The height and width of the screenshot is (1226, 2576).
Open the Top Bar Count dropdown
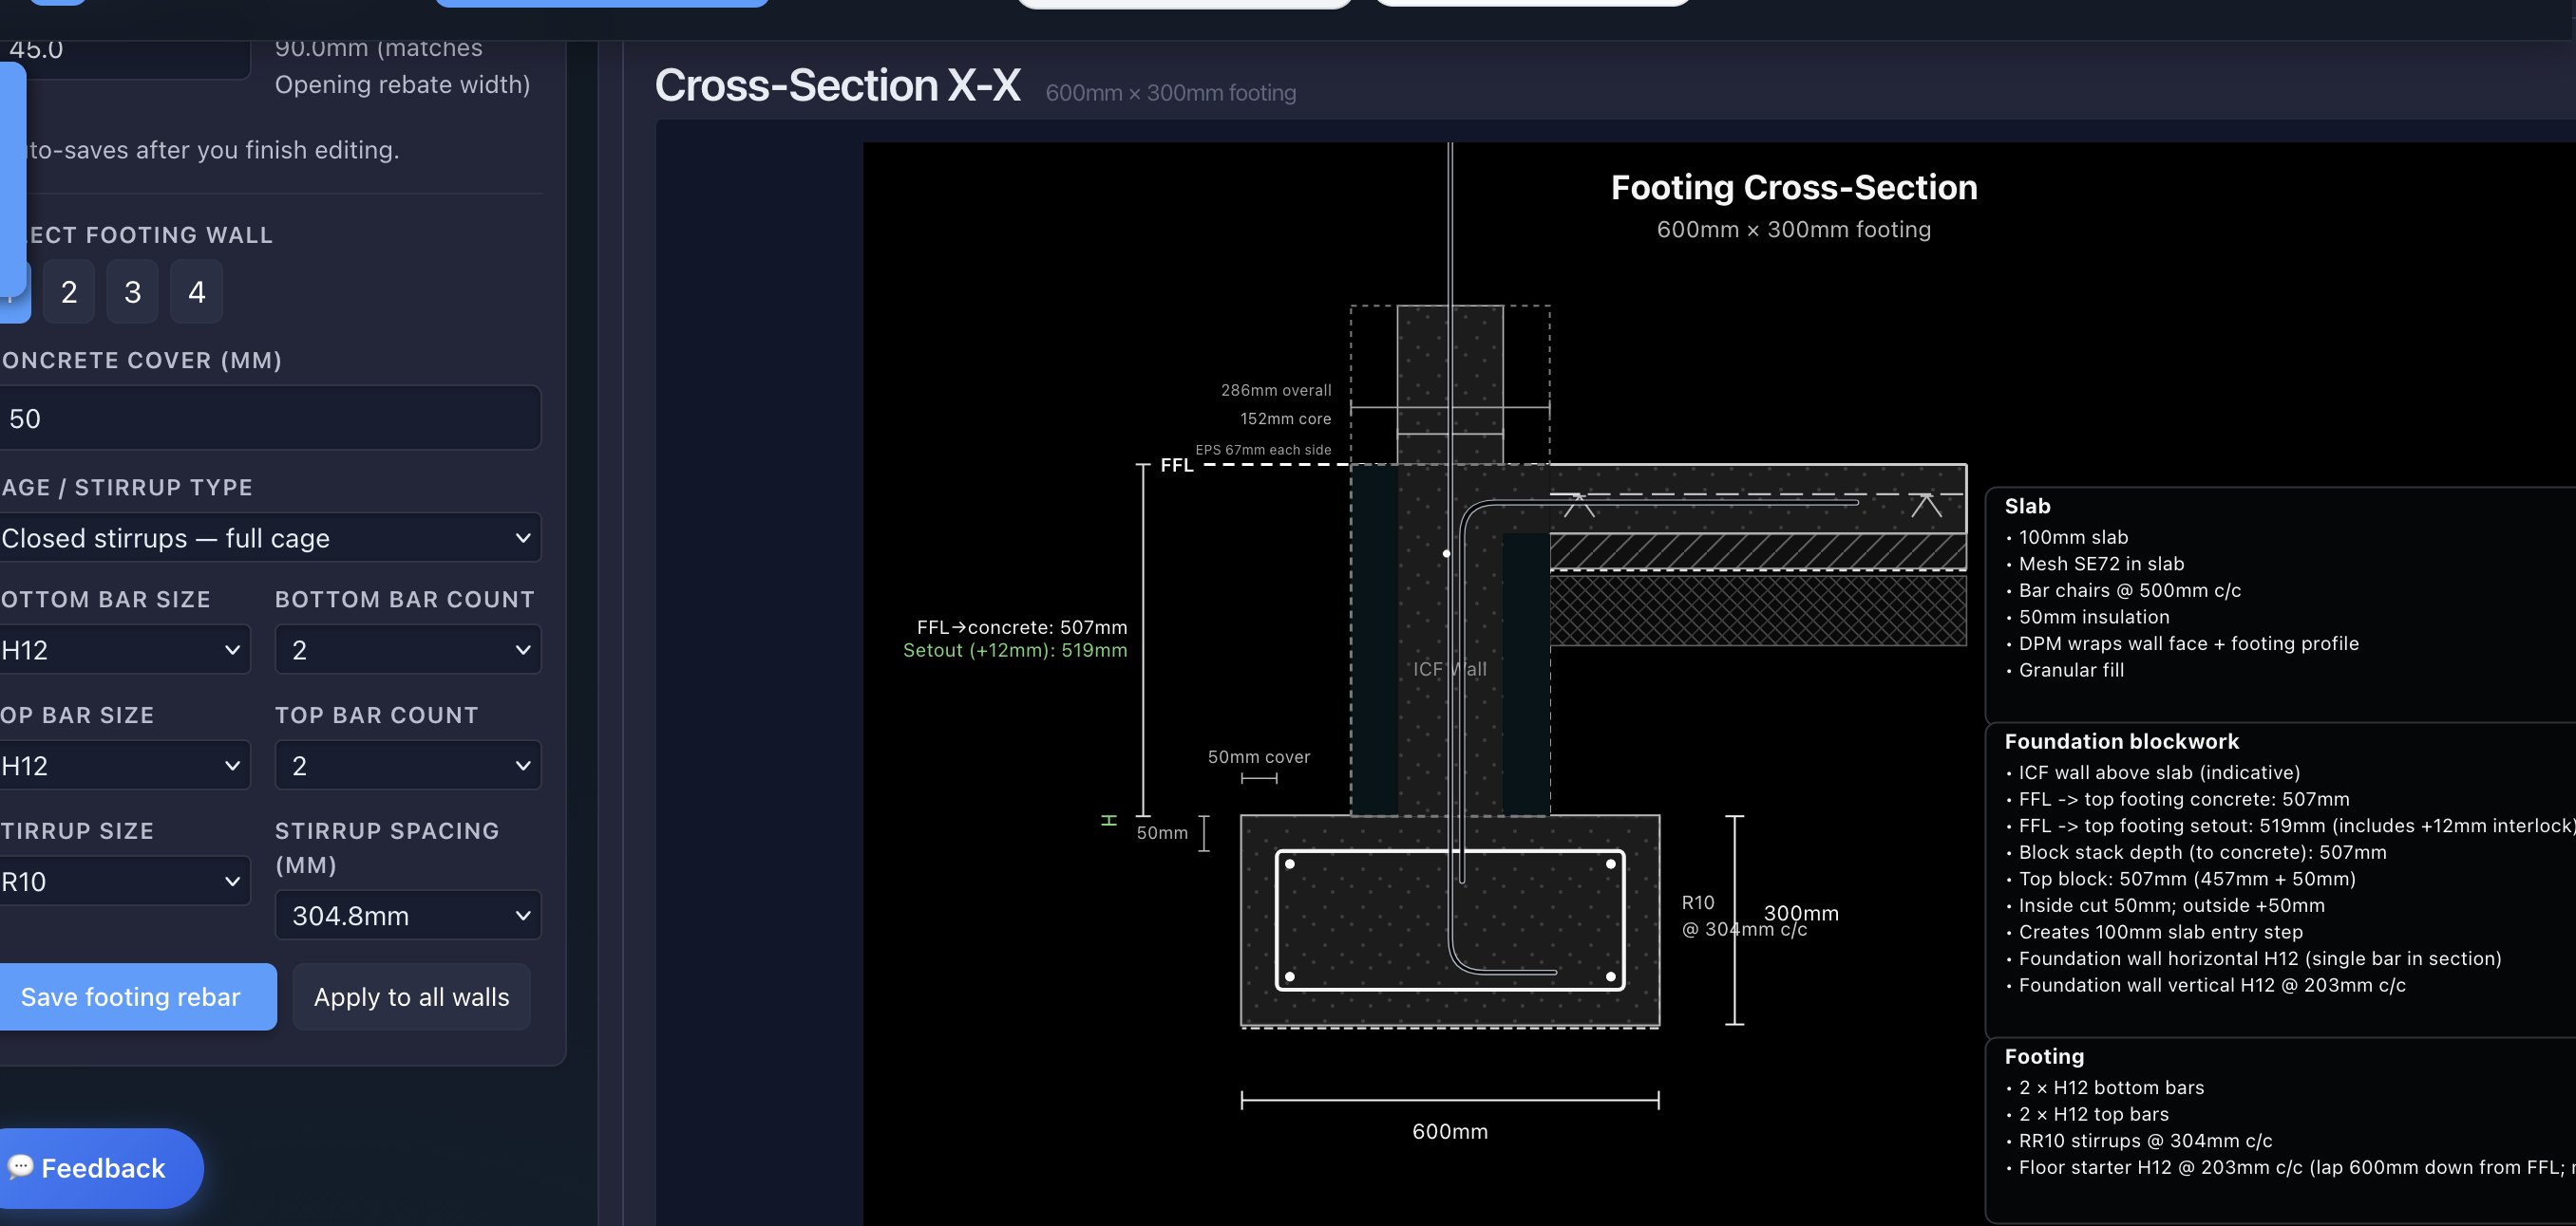click(x=407, y=765)
